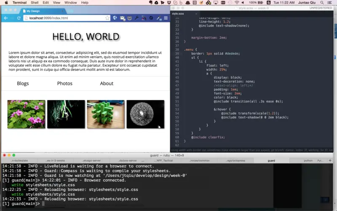Bookmark page with the star icon

tap(107, 18)
